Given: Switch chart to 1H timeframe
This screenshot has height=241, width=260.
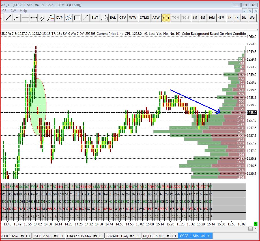Looking at the screenshot, I should click(229, 18).
